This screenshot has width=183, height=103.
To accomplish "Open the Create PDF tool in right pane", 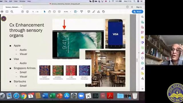I will click(142, 27).
